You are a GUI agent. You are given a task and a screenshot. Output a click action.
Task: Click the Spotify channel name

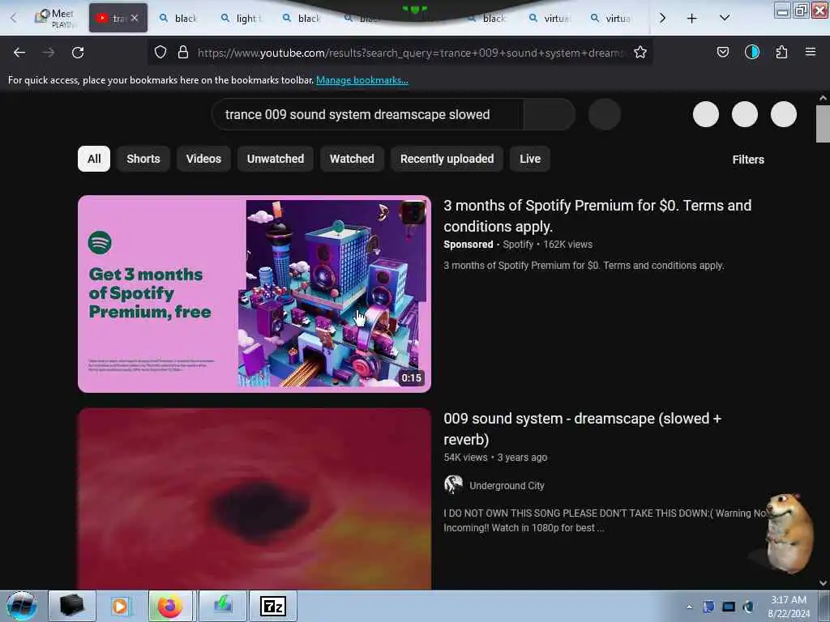[x=518, y=245]
